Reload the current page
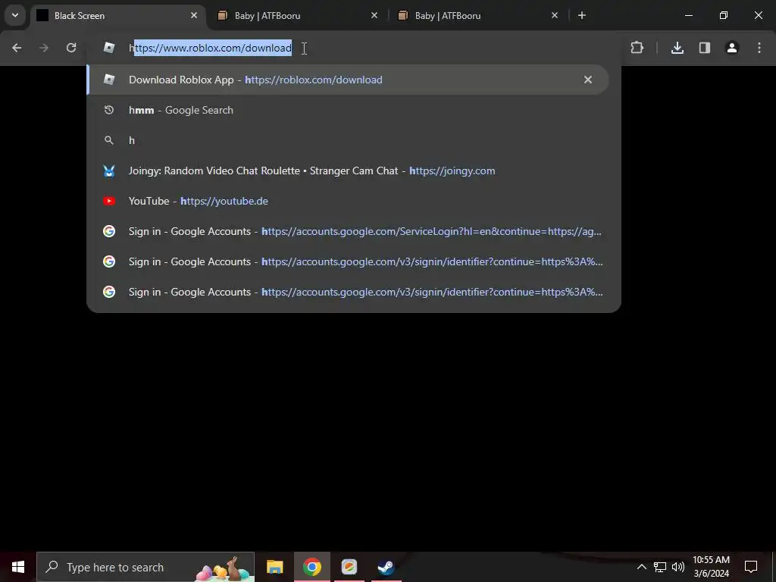 click(71, 48)
